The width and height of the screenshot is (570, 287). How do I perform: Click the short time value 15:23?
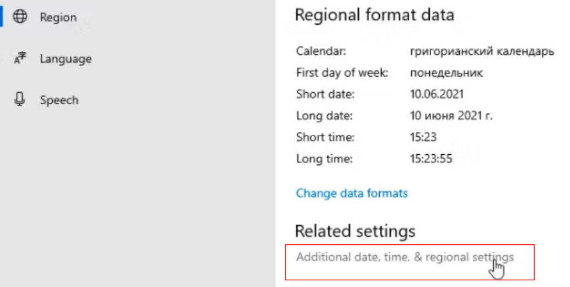424,137
